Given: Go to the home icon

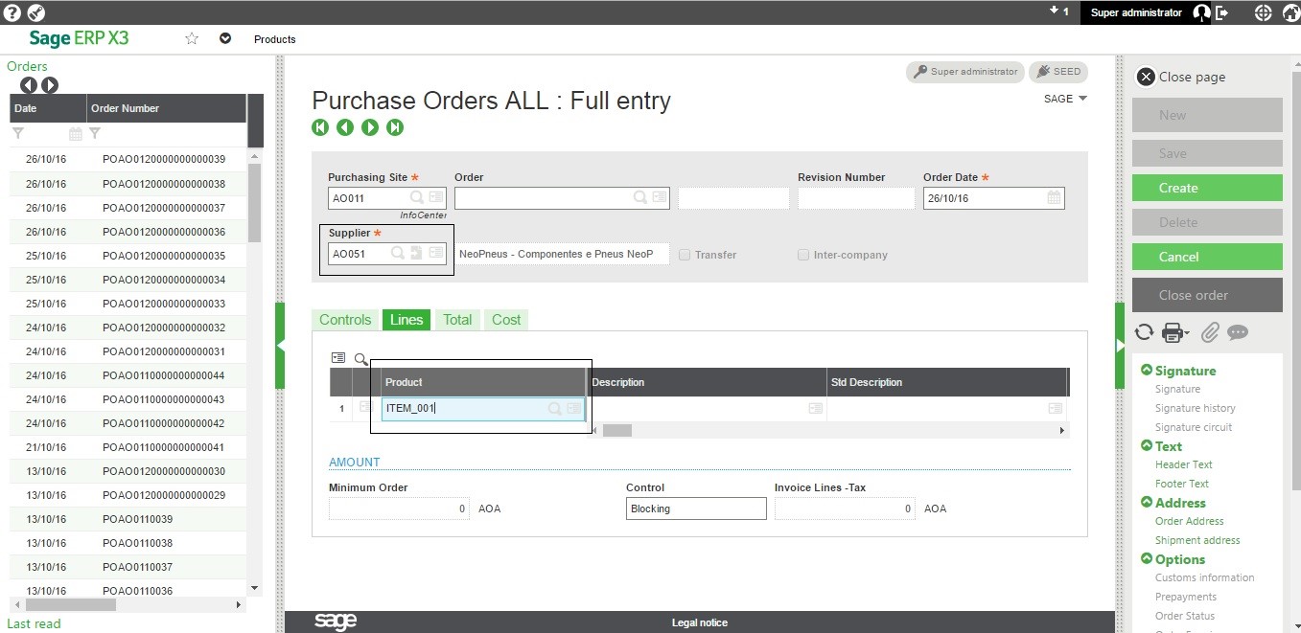Looking at the screenshot, I should click(1290, 12).
